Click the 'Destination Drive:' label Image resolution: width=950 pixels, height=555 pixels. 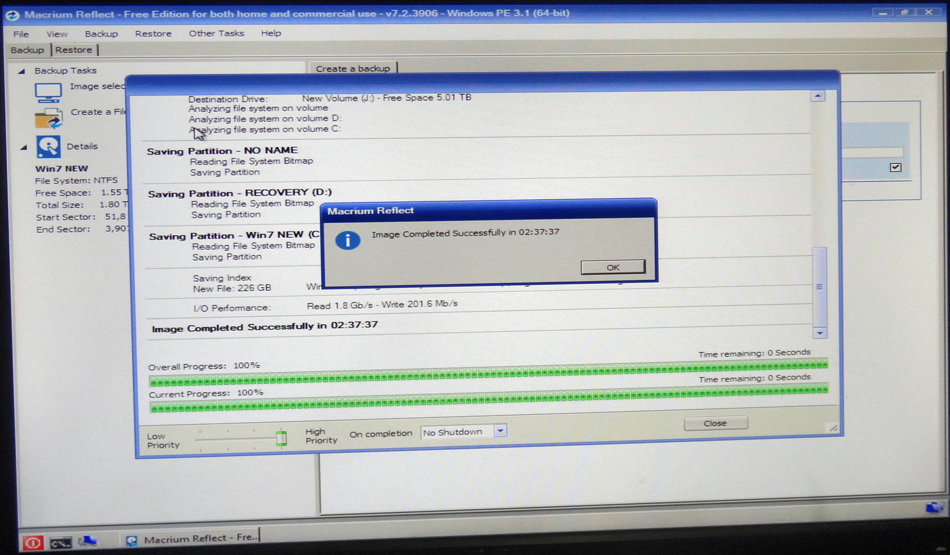(228, 99)
